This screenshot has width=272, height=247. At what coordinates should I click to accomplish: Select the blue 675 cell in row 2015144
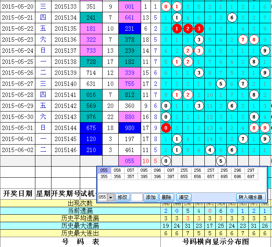coord(91,128)
